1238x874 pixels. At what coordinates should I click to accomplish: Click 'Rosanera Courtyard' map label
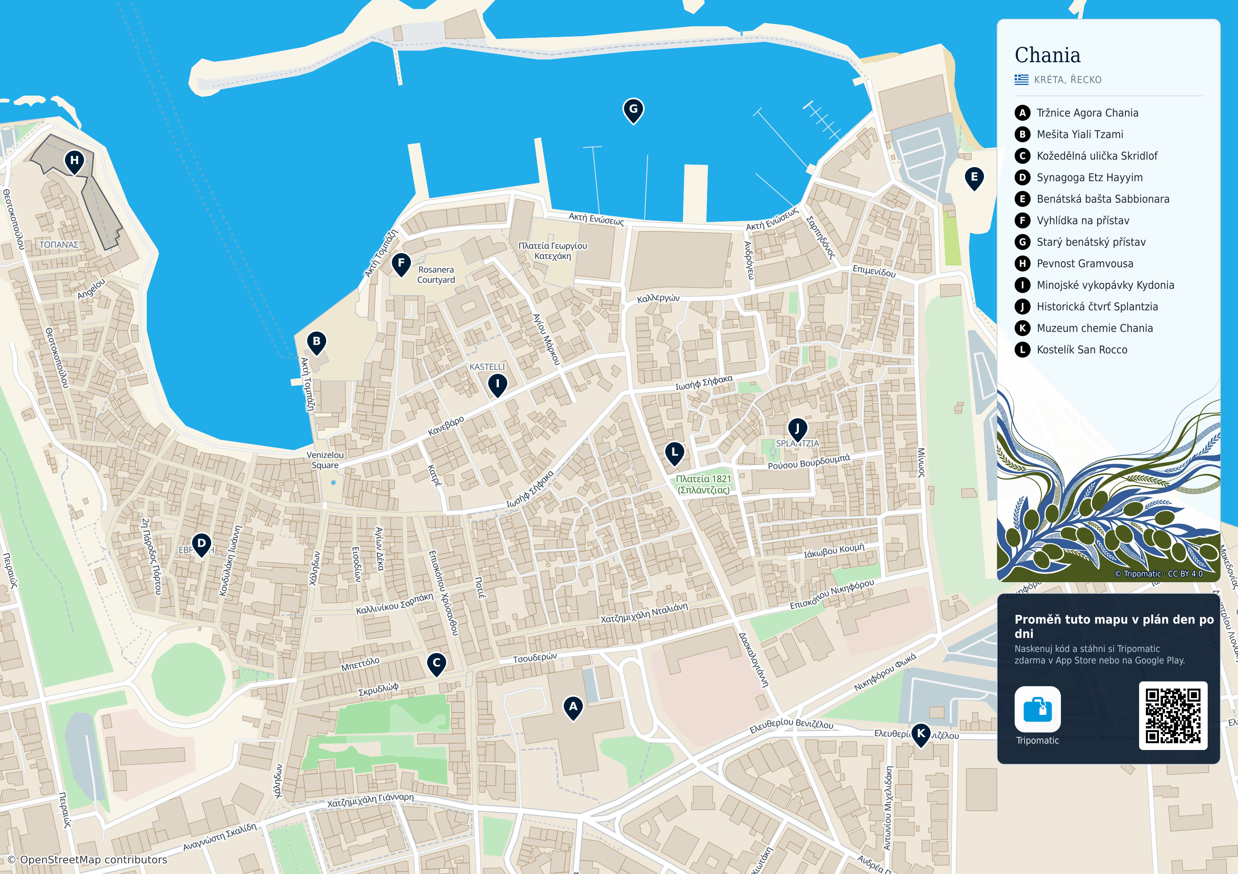click(436, 274)
